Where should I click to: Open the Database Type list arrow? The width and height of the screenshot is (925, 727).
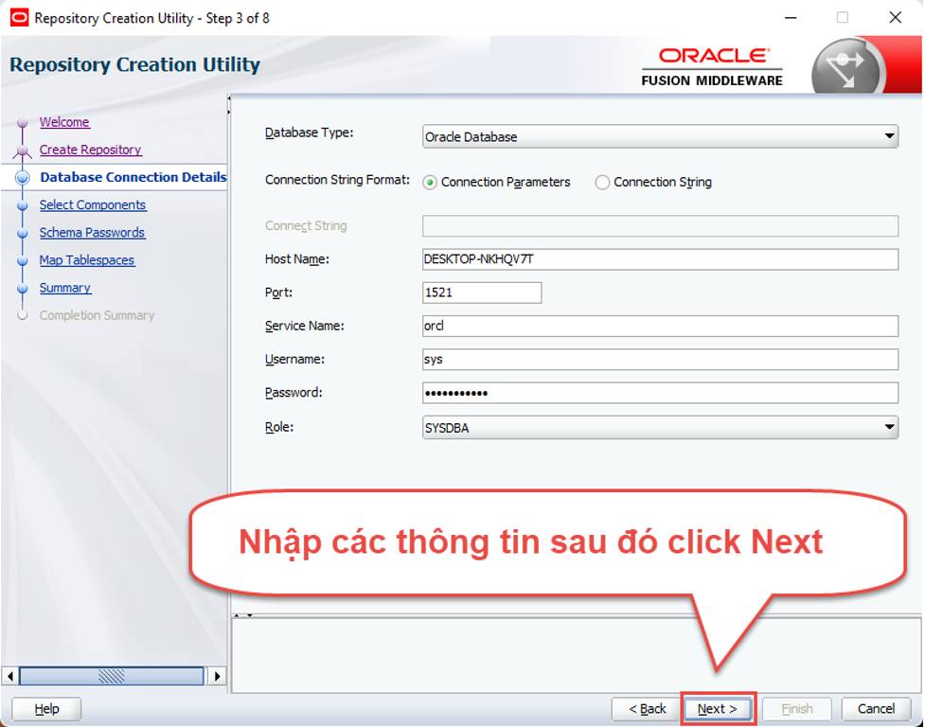click(890, 136)
